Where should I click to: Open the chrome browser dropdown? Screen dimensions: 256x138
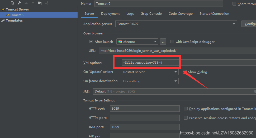pyautogui.click(x=137, y=42)
